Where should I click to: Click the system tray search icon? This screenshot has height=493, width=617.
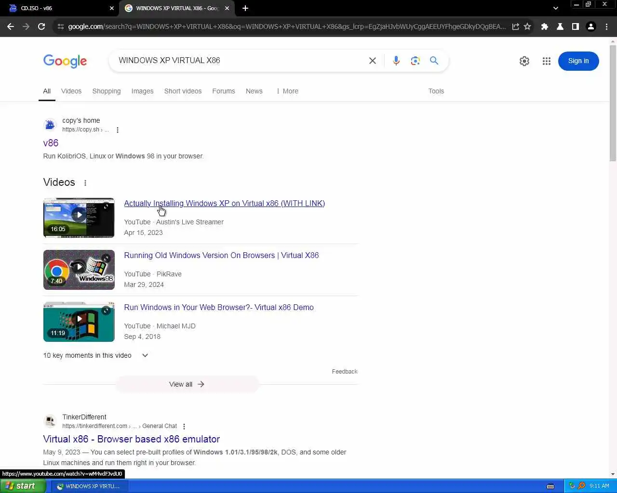581,486
